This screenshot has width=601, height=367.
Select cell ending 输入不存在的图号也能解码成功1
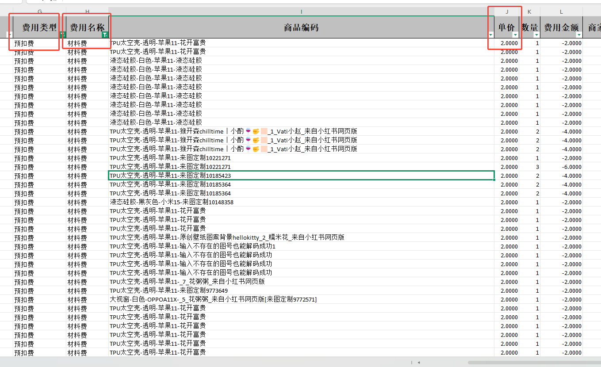pyautogui.click(x=301, y=246)
